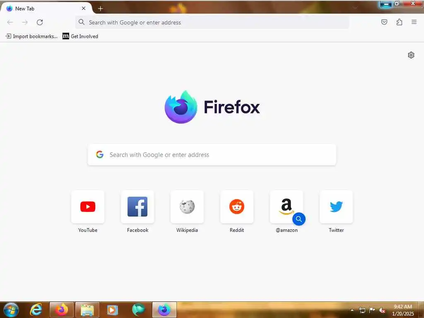The image size is (424, 318).
Task: Open Action Center flag tray icon
Action: click(372, 310)
